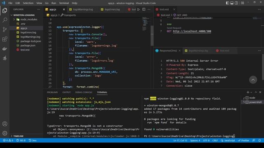Open .env file in explorer
The width and height of the screenshot is (264, 148).
[x=26, y=24]
